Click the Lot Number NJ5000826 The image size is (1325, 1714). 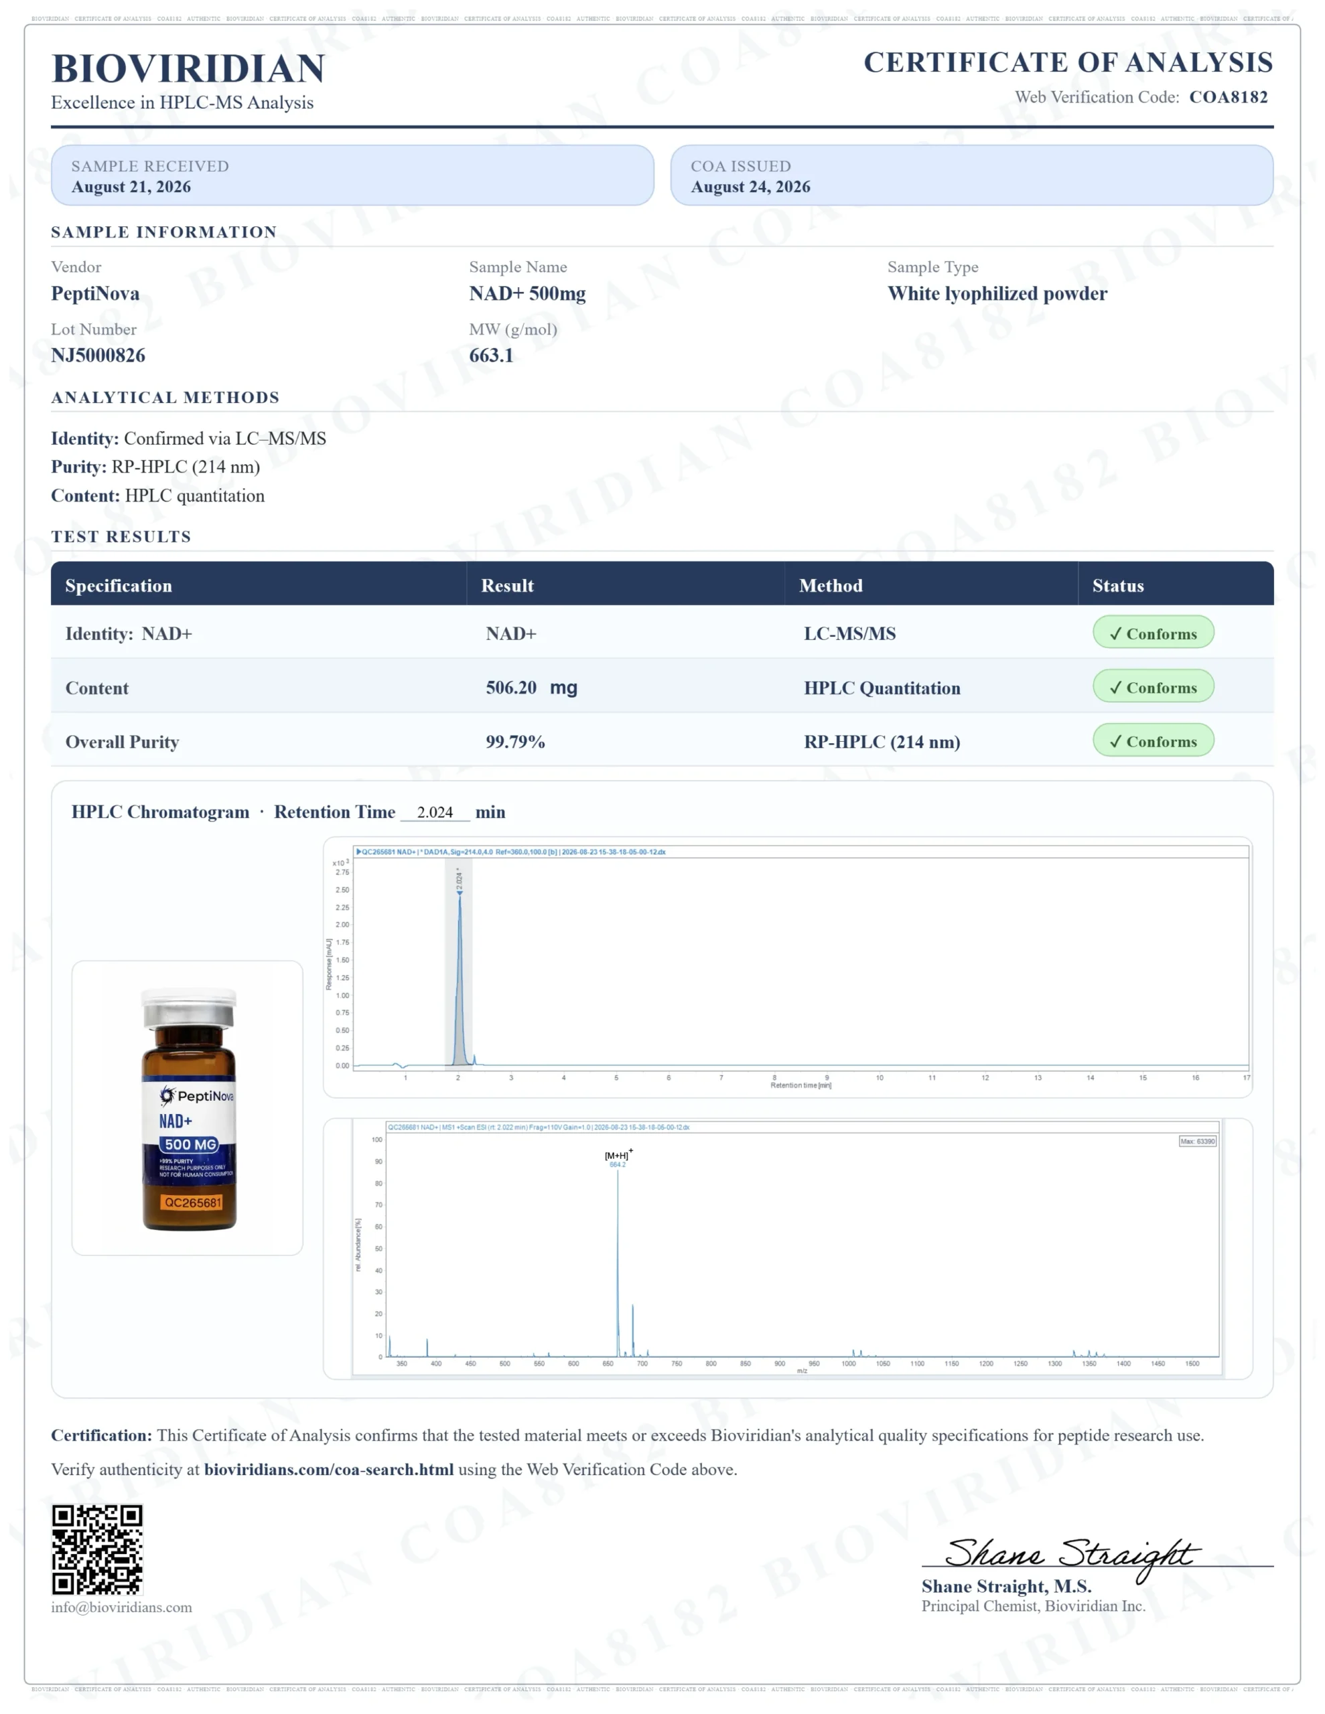click(x=98, y=356)
